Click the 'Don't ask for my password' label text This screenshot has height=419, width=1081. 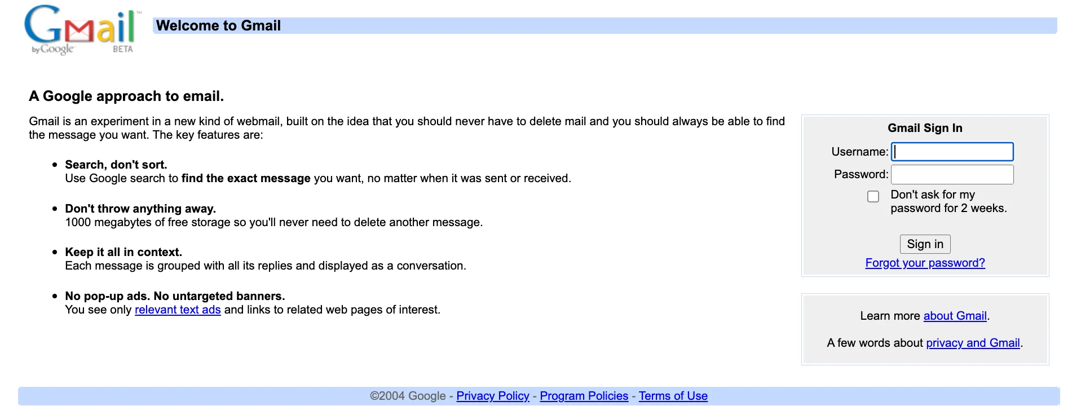[948, 201]
